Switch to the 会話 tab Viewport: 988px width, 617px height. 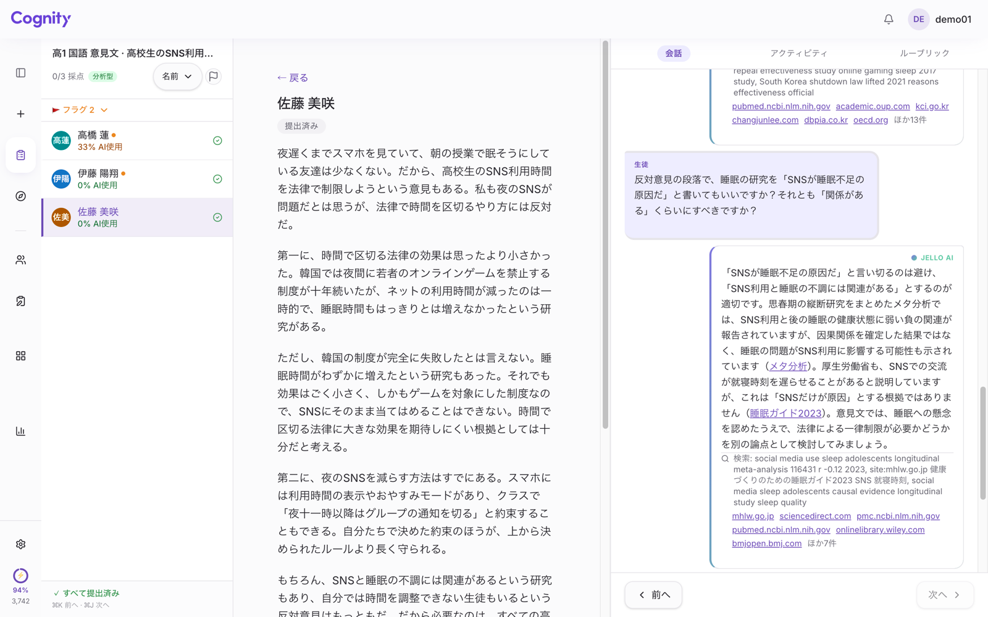coord(674,53)
